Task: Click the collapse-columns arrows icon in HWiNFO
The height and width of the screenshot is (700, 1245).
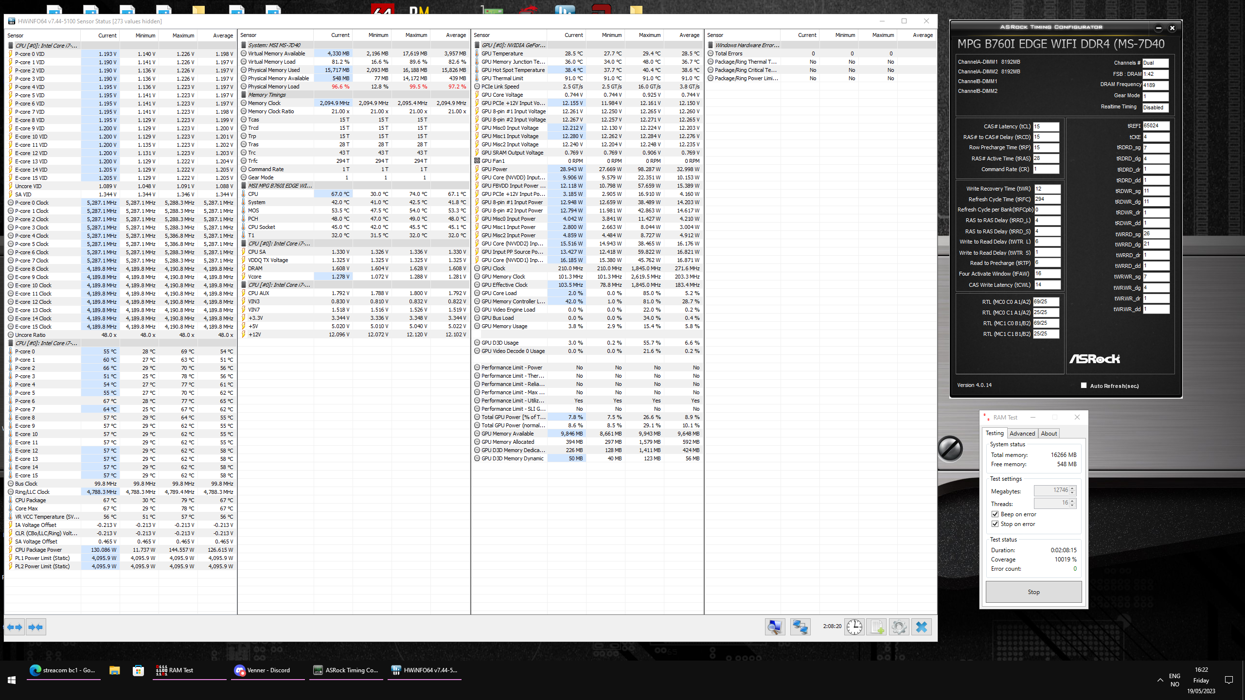Action: point(36,627)
